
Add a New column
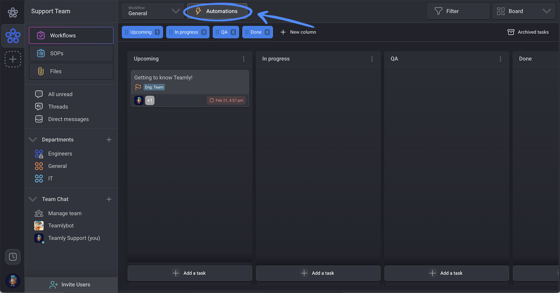(x=298, y=32)
